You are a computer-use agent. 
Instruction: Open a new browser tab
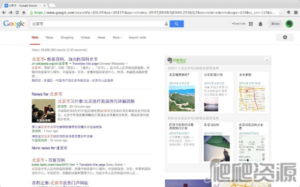tap(52, 5)
